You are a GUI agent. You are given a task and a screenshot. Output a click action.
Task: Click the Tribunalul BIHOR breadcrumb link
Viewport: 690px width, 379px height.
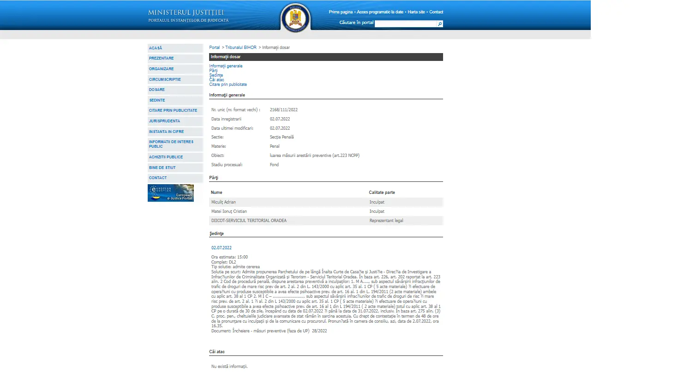tap(241, 48)
